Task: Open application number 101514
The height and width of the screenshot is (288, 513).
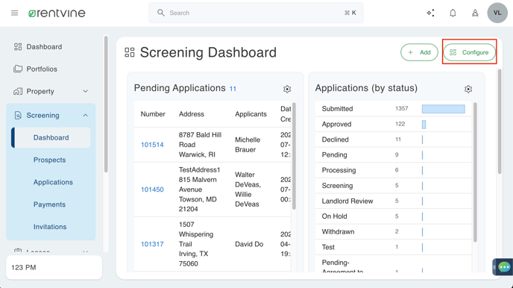Action: pos(152,145)
